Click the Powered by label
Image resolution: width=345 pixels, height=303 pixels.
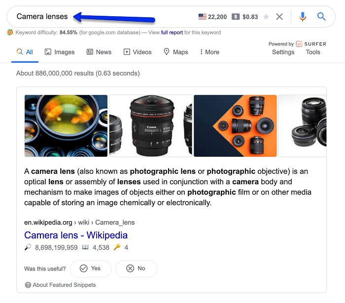click(281, 44)
